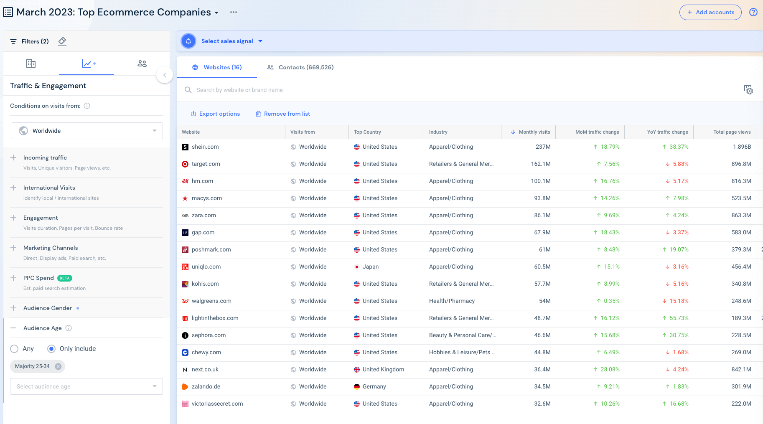Click the target.com favicon
The height and width of the screenshot is (424, 763).
[185, 164]
